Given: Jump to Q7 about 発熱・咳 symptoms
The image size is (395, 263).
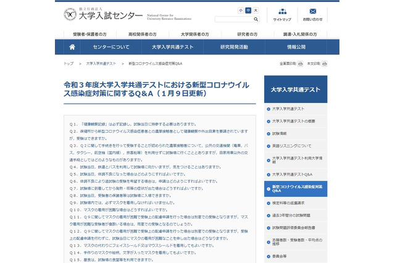Looking at the screenshot, I should click(x=136, y=188).
